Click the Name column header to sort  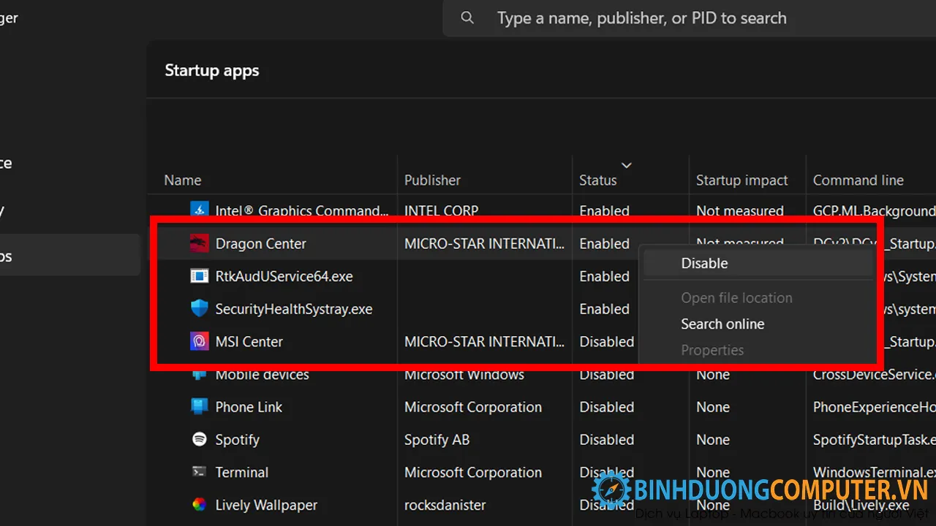(182, 180)
